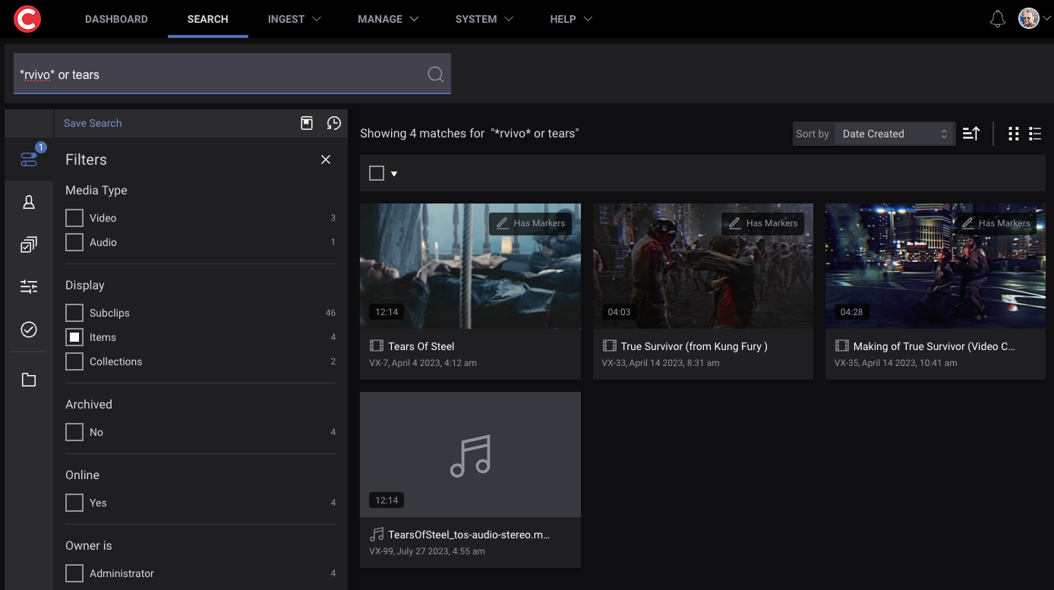Screen dimensions: 1054x590
Task: Open TearsOfSteel_tos-audio-stereo title
Action: tap(469, 535)
